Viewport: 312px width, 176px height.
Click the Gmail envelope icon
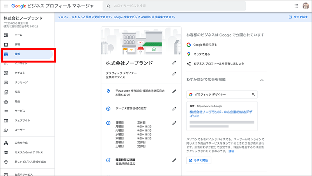pos(6,152)
